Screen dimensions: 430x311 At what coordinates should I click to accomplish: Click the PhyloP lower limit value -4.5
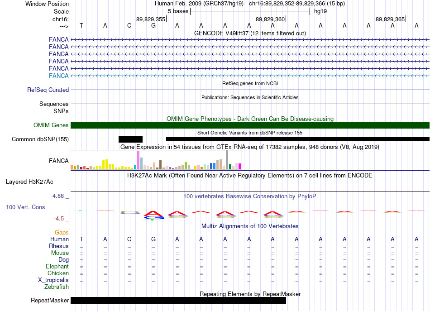pyautogui.click(x=59, y=219)
